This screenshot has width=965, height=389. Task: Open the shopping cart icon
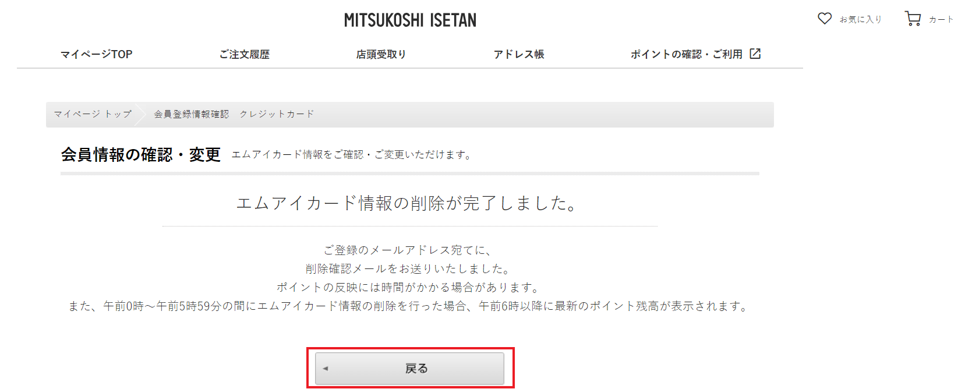coord(913,19)
